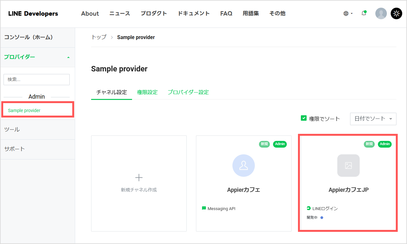Open the AppierカフェJP channel title

point(348,190)
